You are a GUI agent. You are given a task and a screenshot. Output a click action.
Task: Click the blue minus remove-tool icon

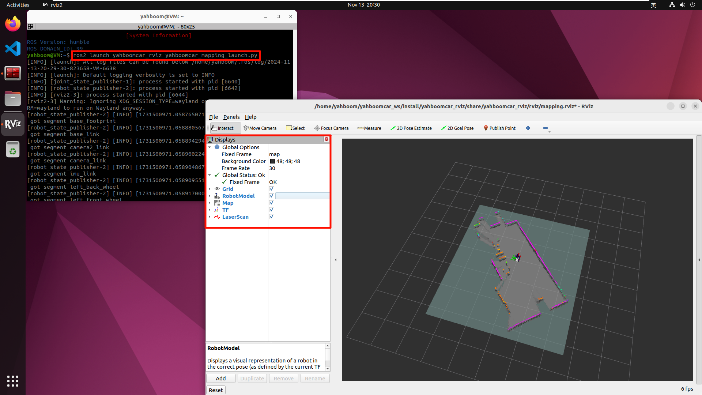[546, 128]
